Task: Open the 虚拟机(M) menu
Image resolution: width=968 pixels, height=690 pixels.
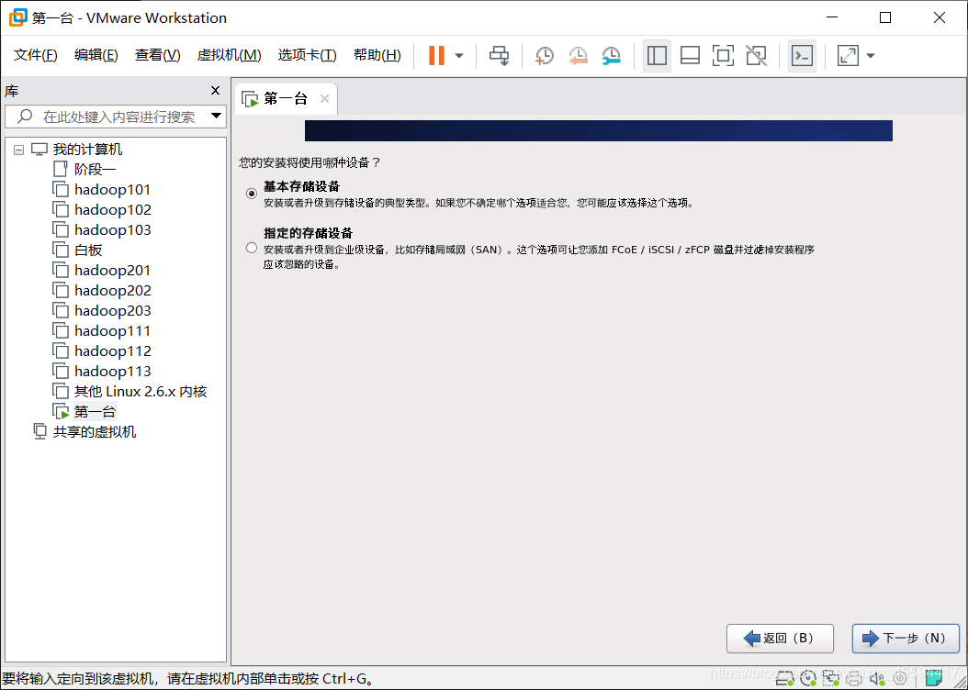Action: tap(229, 55)
